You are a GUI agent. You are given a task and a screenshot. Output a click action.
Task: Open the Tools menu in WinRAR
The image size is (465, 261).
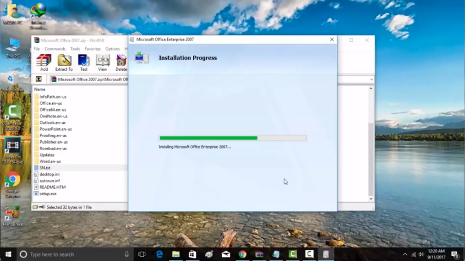pos(75,49)
